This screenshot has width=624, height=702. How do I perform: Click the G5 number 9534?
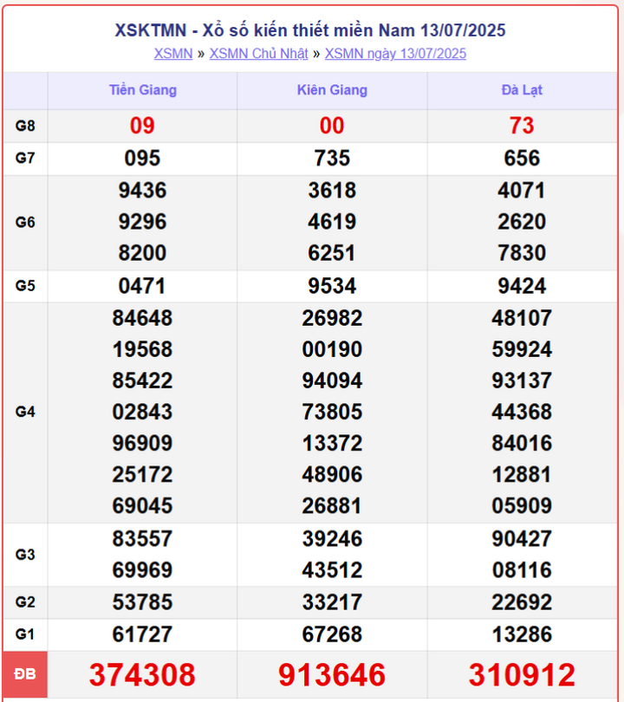[x=332, y=286]
